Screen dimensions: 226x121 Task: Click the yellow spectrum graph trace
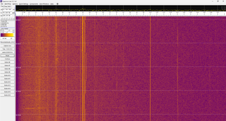click(121, 10)
